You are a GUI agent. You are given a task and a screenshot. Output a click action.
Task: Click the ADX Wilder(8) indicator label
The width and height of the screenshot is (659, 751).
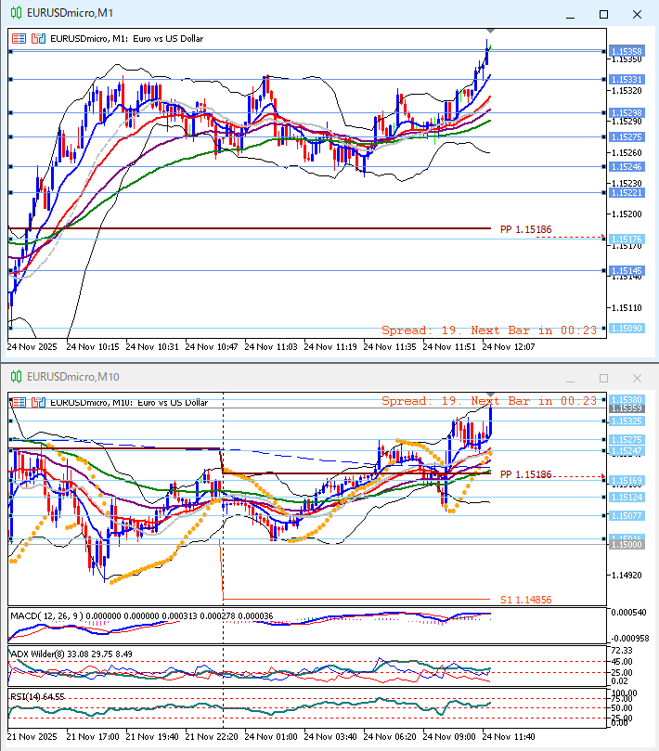[45, 654]
